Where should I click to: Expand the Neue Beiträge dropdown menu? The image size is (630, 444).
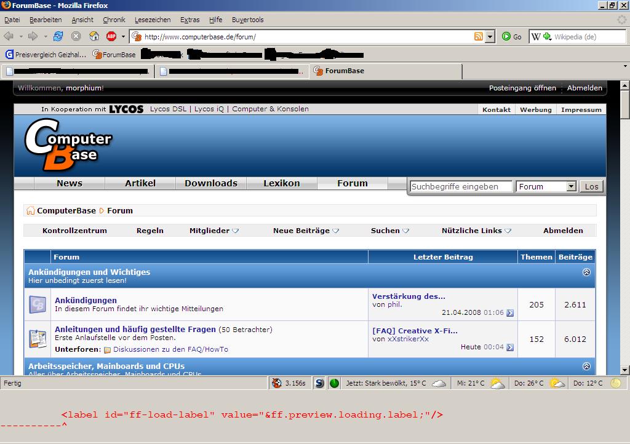pyautogui.click(x=306, y=231)
